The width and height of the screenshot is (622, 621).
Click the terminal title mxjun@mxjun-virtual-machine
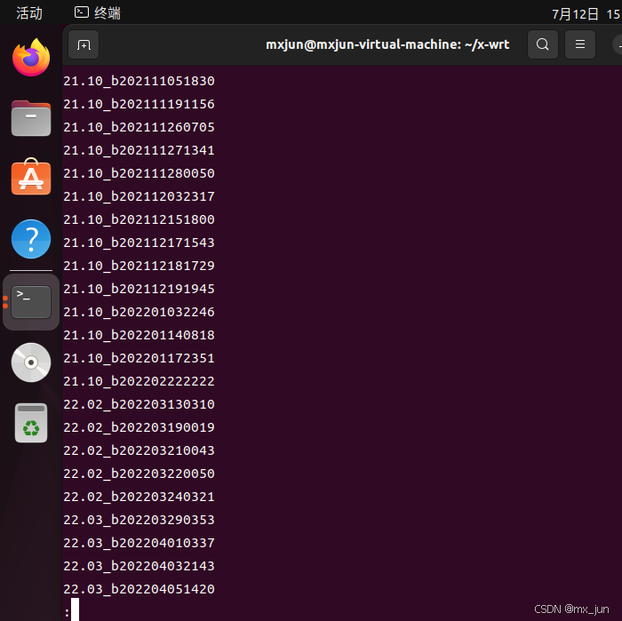tap(387, 44)
